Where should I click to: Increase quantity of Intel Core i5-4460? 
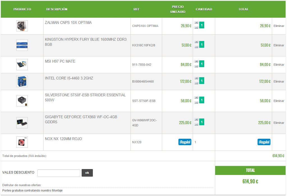196,78
